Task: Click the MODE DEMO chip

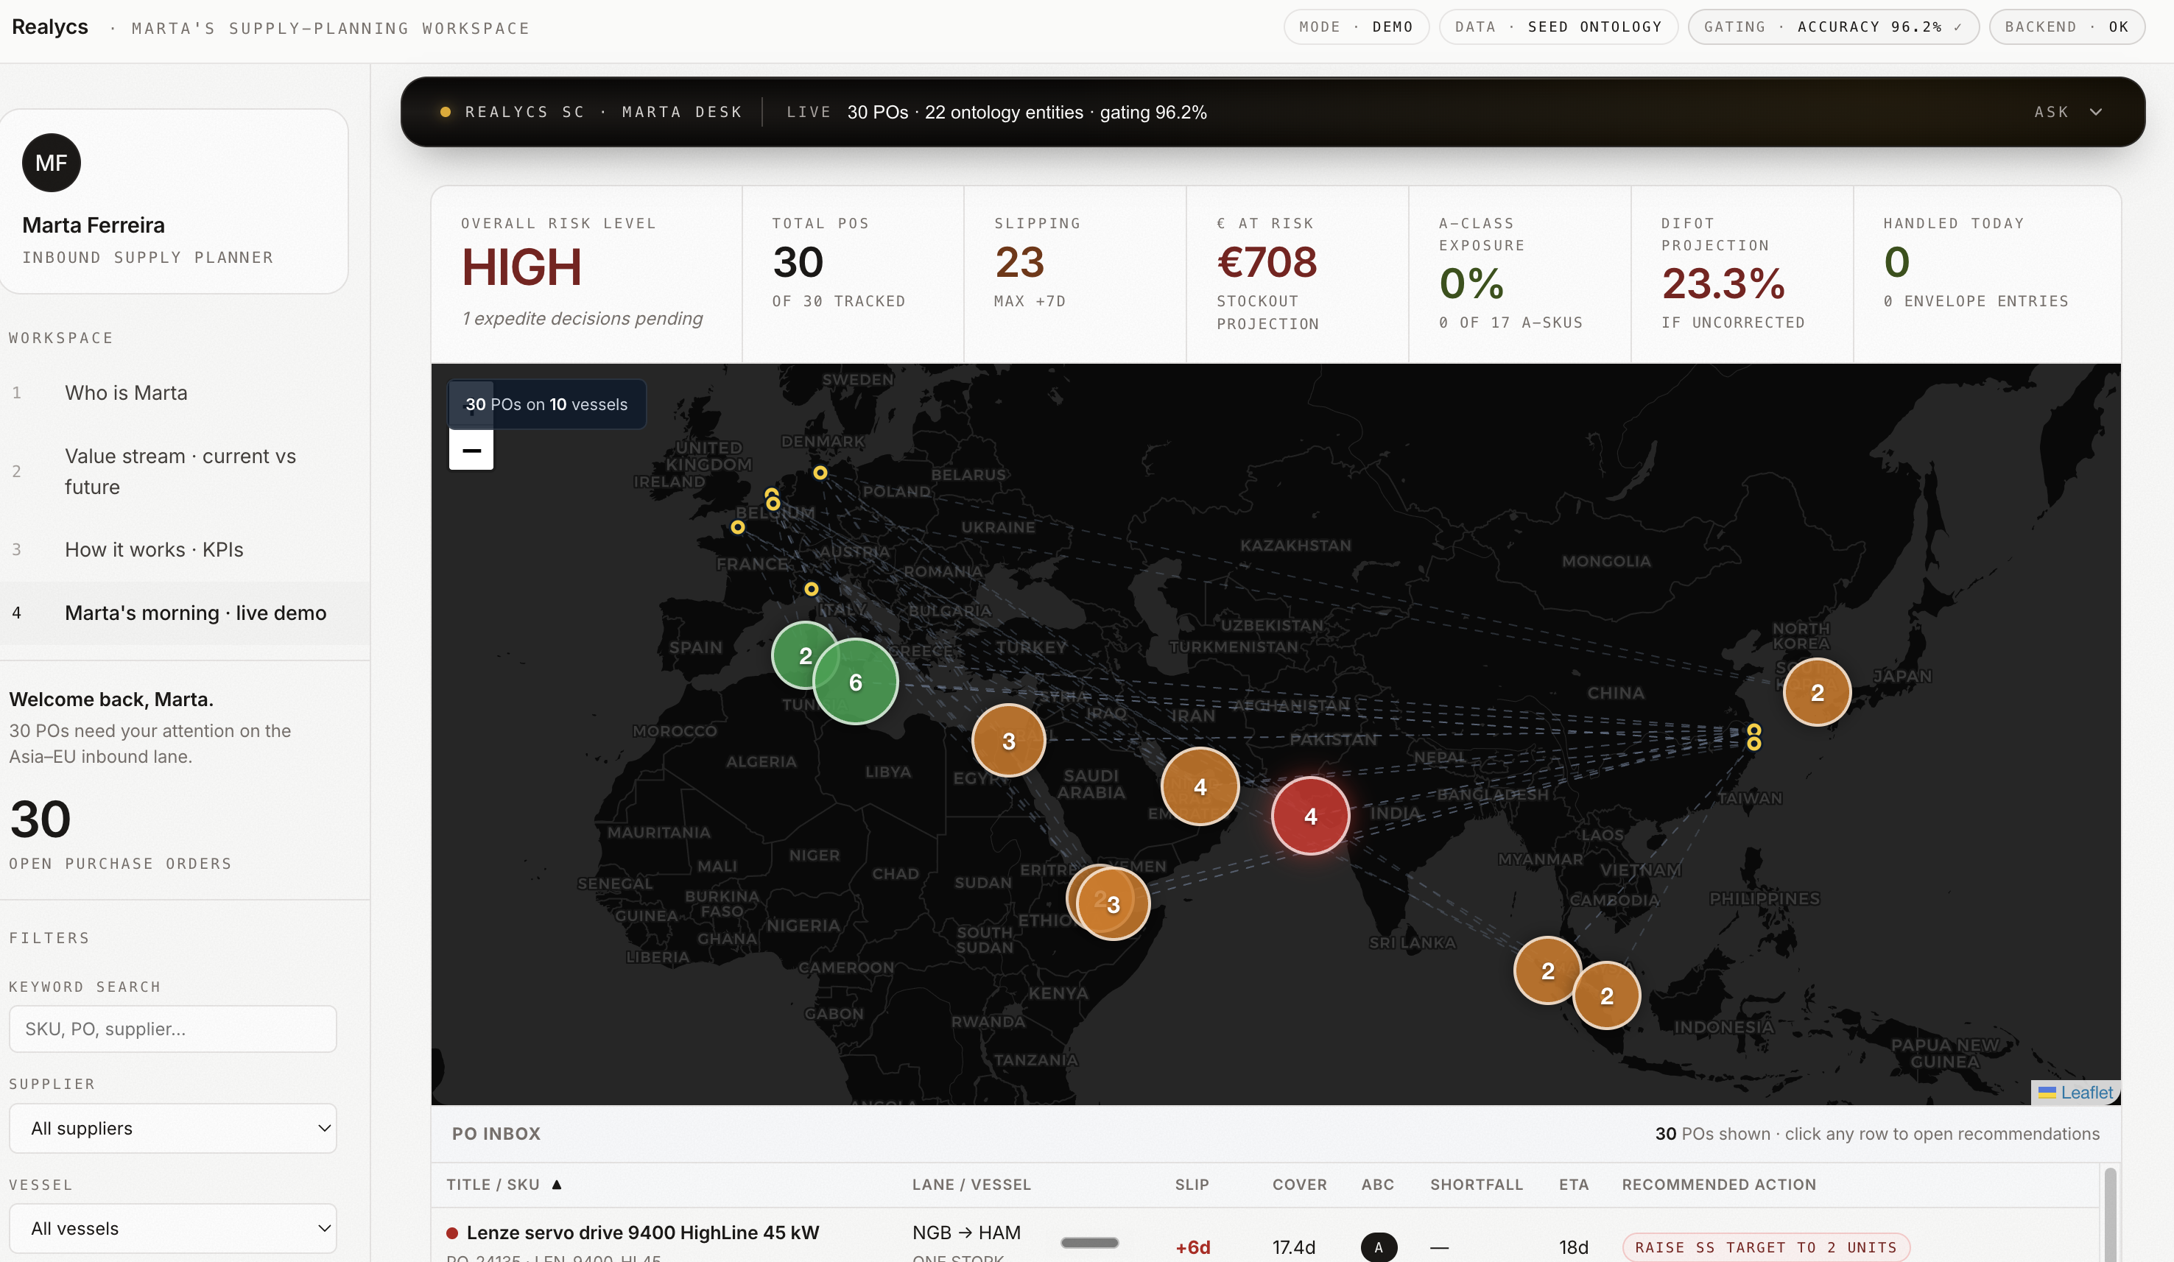Action: click(x=1356, y=27)
